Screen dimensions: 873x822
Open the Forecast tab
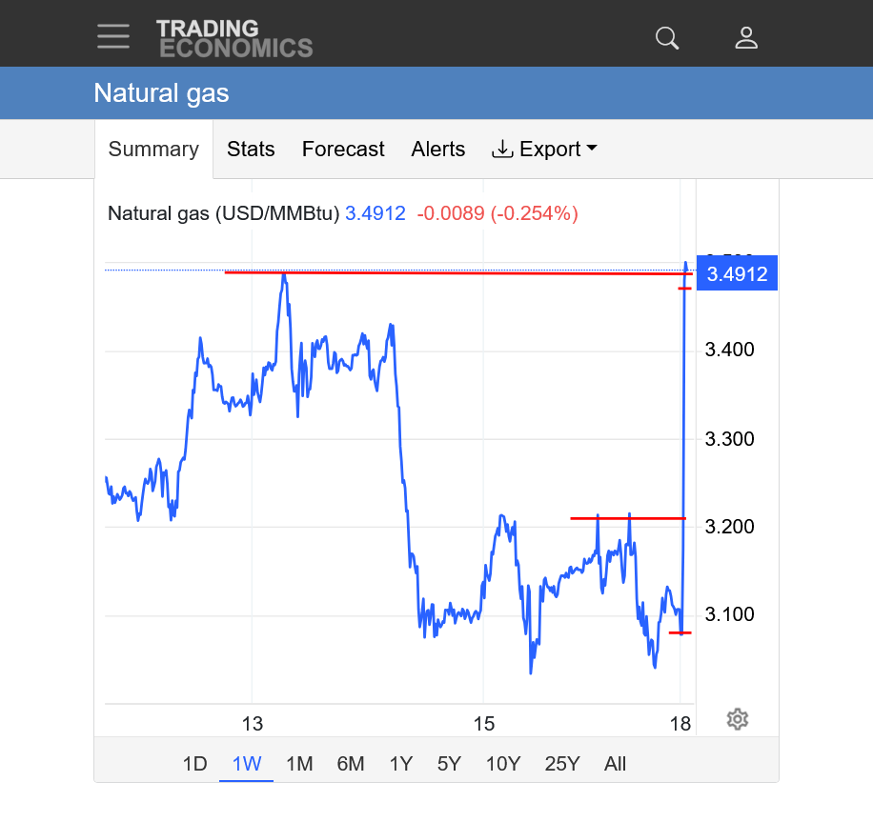coord(343,150)
